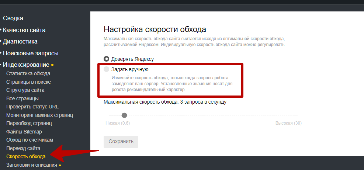The width and height of the screenshot is (364, 170).
Task: Select the Задать вручную radio button
Action: point(106,69)
